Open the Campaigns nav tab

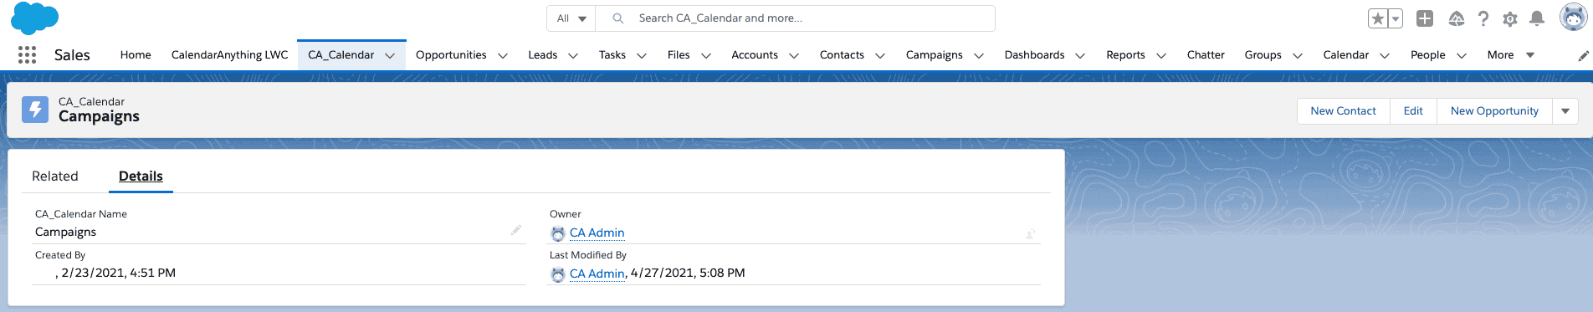coord(934,55)
